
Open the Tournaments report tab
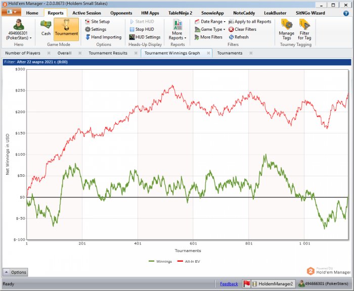(x=230, y=53)
